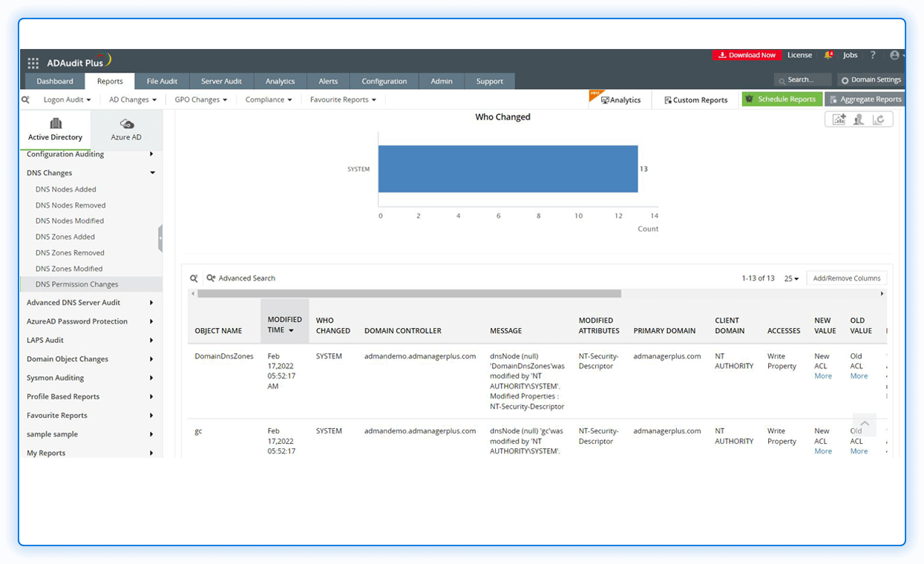924x564 pixels.
Task: Open DNS Zones Removed report
Action: 70,253
